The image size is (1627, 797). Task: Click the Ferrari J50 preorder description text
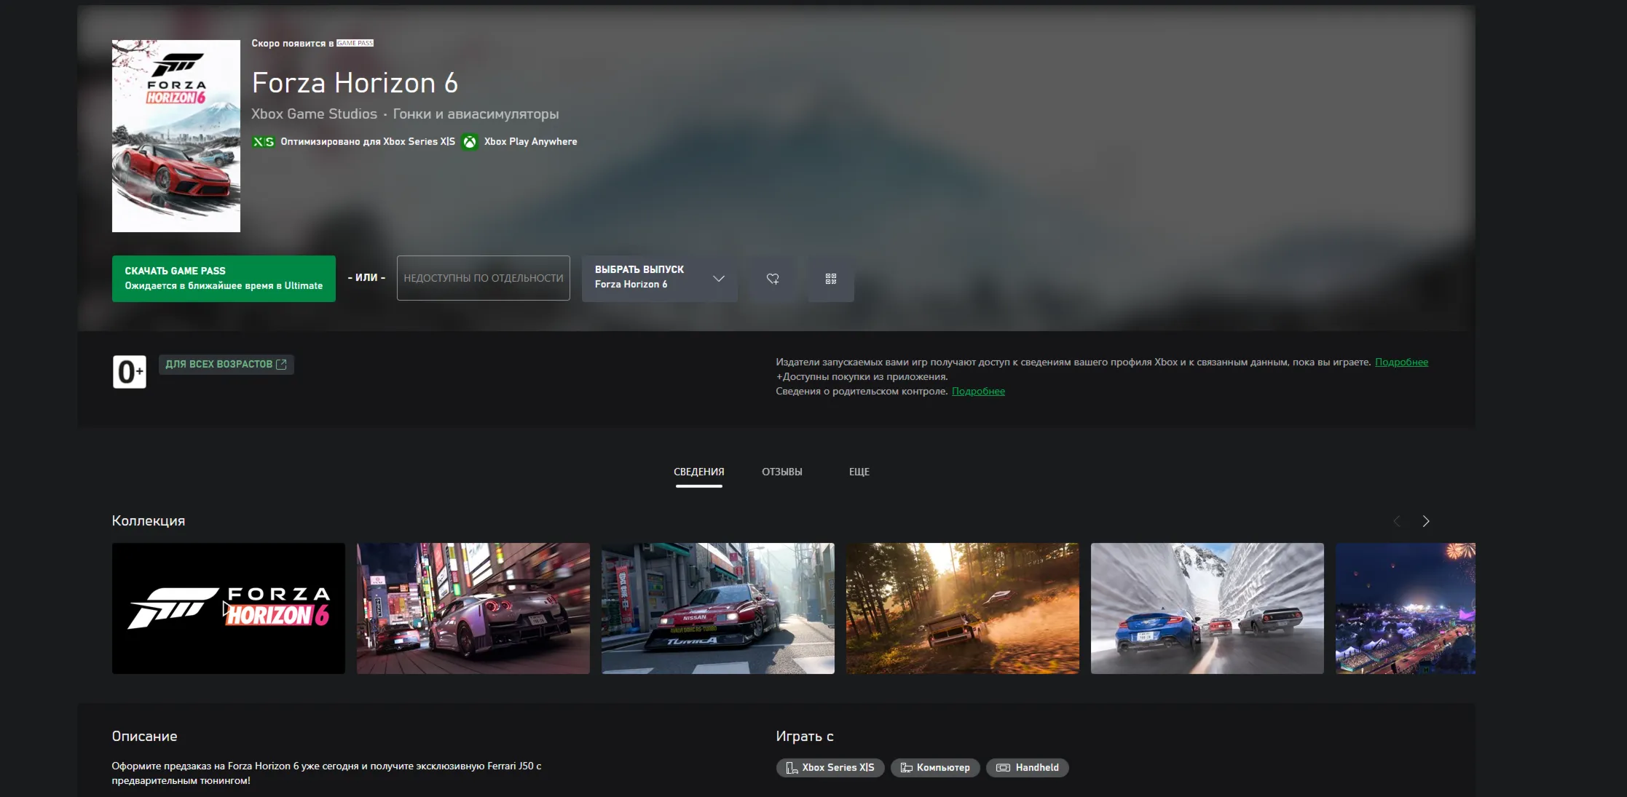(x=326, y=773)
